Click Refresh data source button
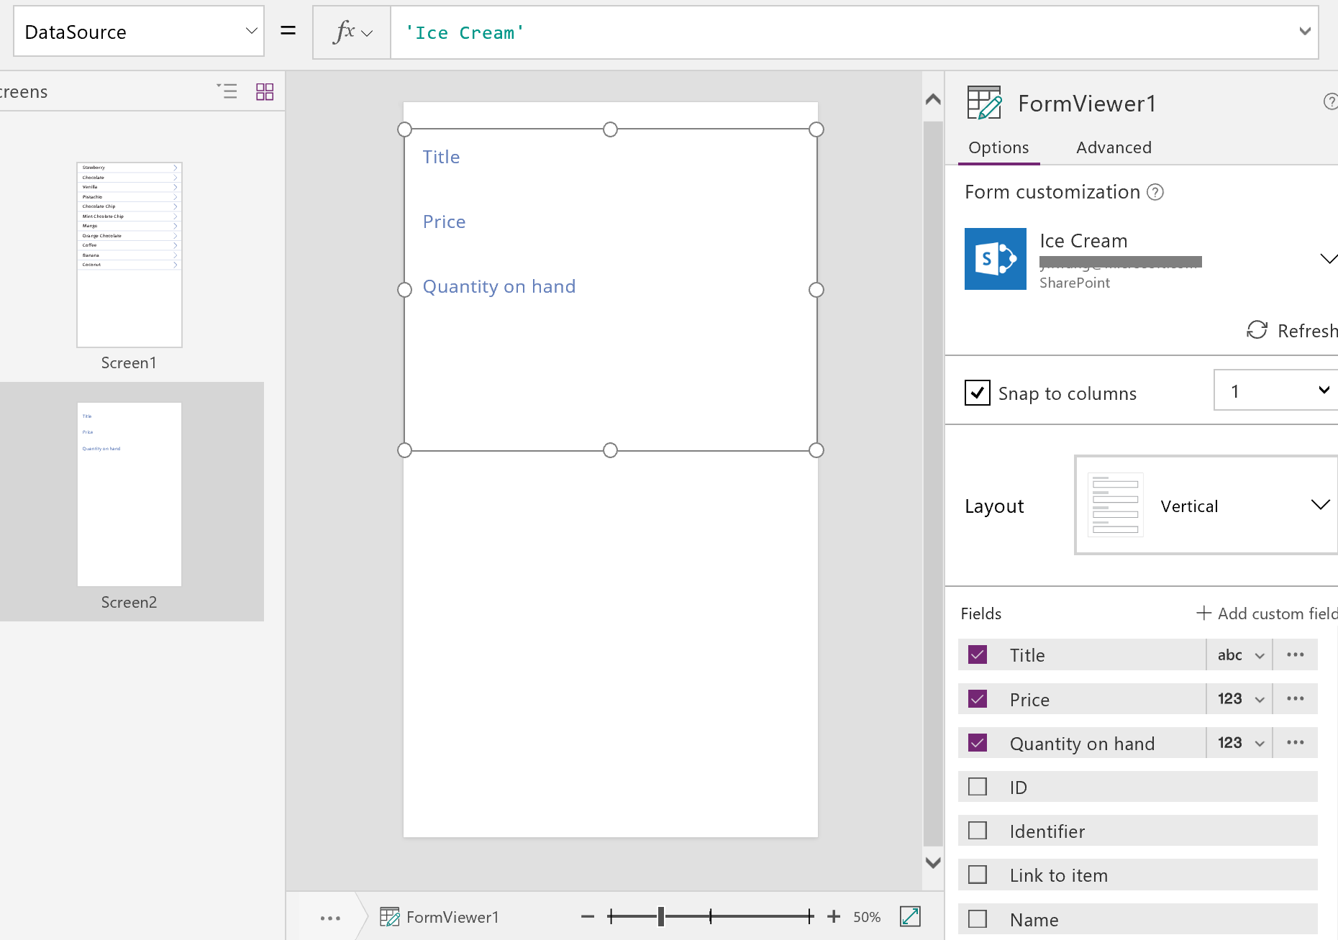Image resolution: width=1338 pixels, height=940 pixels. click(1291, 330)
